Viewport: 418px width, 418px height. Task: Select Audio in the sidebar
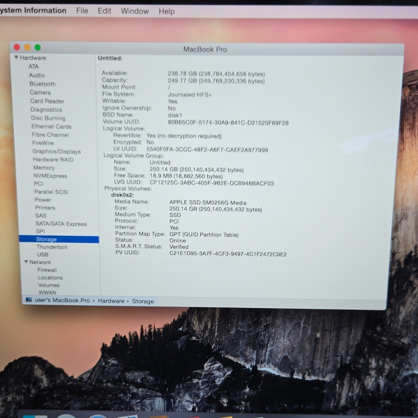tap(37, 75)
